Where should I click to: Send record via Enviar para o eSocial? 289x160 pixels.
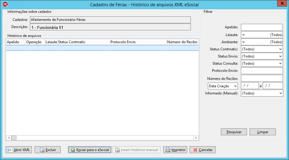pos(90,150)
